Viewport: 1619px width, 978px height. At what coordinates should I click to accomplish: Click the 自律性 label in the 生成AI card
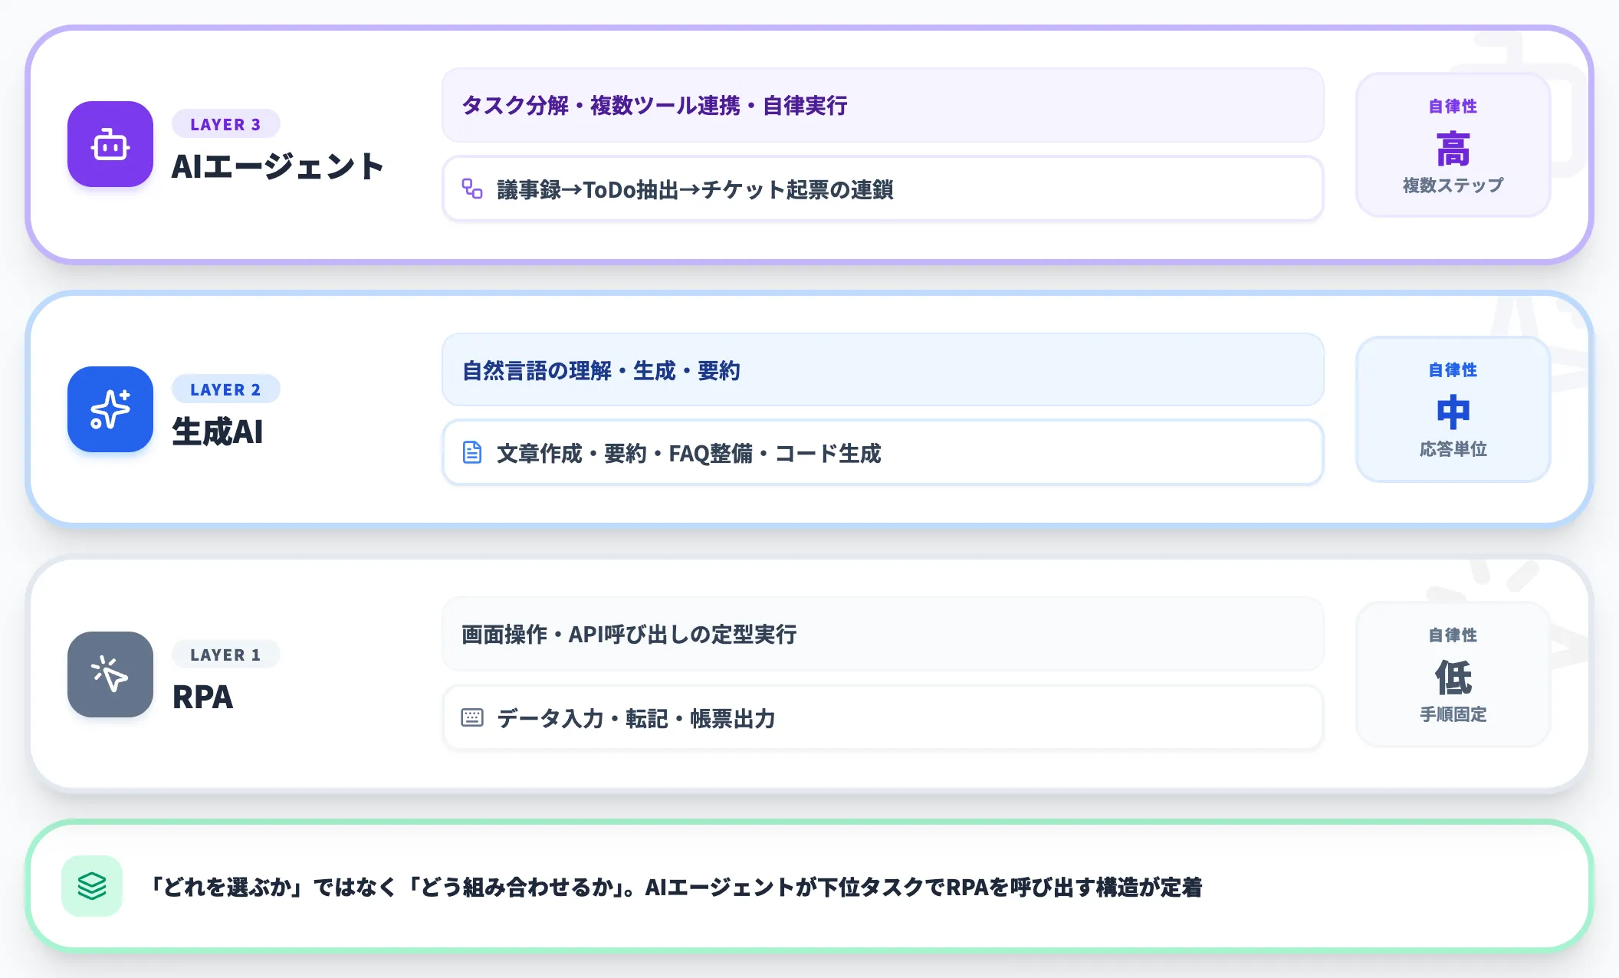coord(1453,370)
